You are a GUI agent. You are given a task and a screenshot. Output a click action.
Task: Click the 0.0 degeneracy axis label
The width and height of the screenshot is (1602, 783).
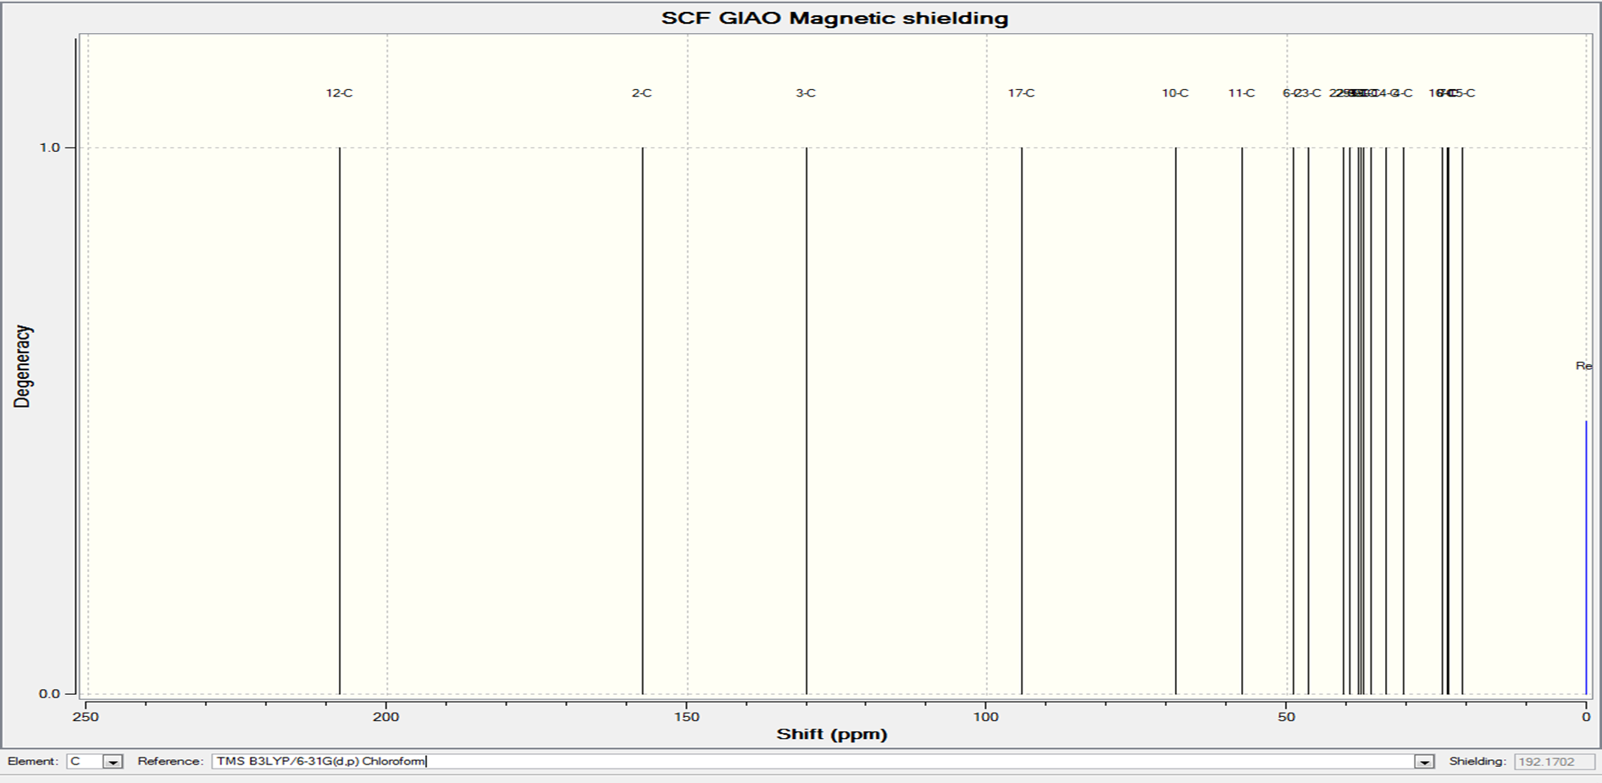point(50,693)
